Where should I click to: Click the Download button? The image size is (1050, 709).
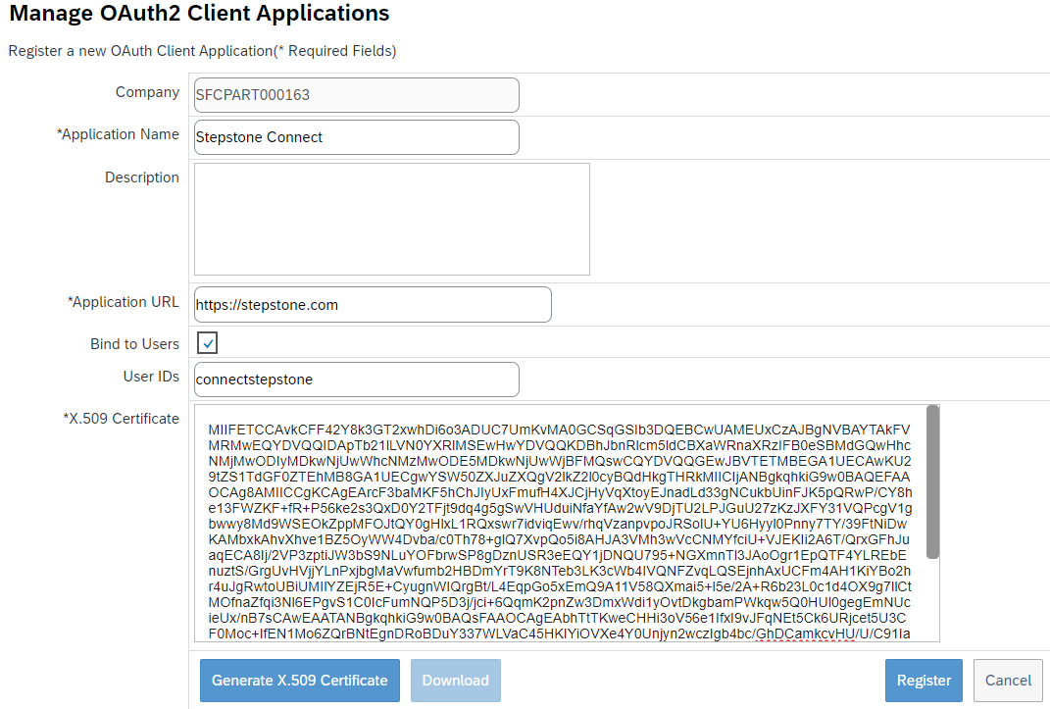pyautogui.click(x=455, y=680)
